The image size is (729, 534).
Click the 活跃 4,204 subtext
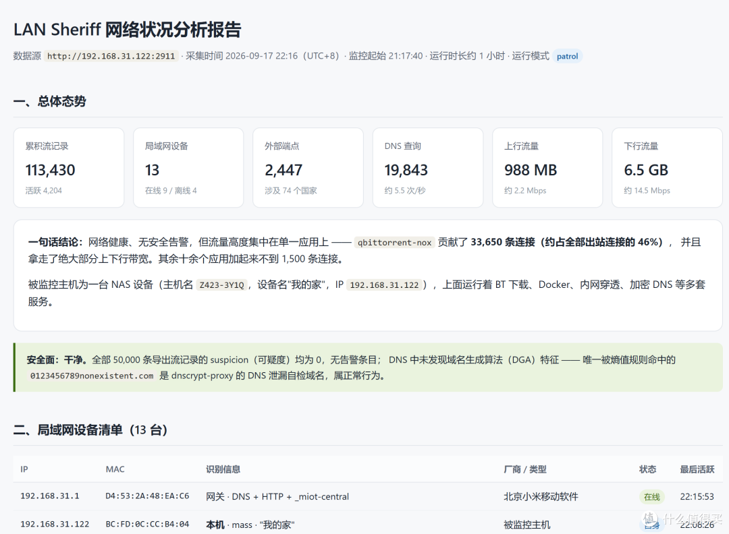tap(44, 190)
